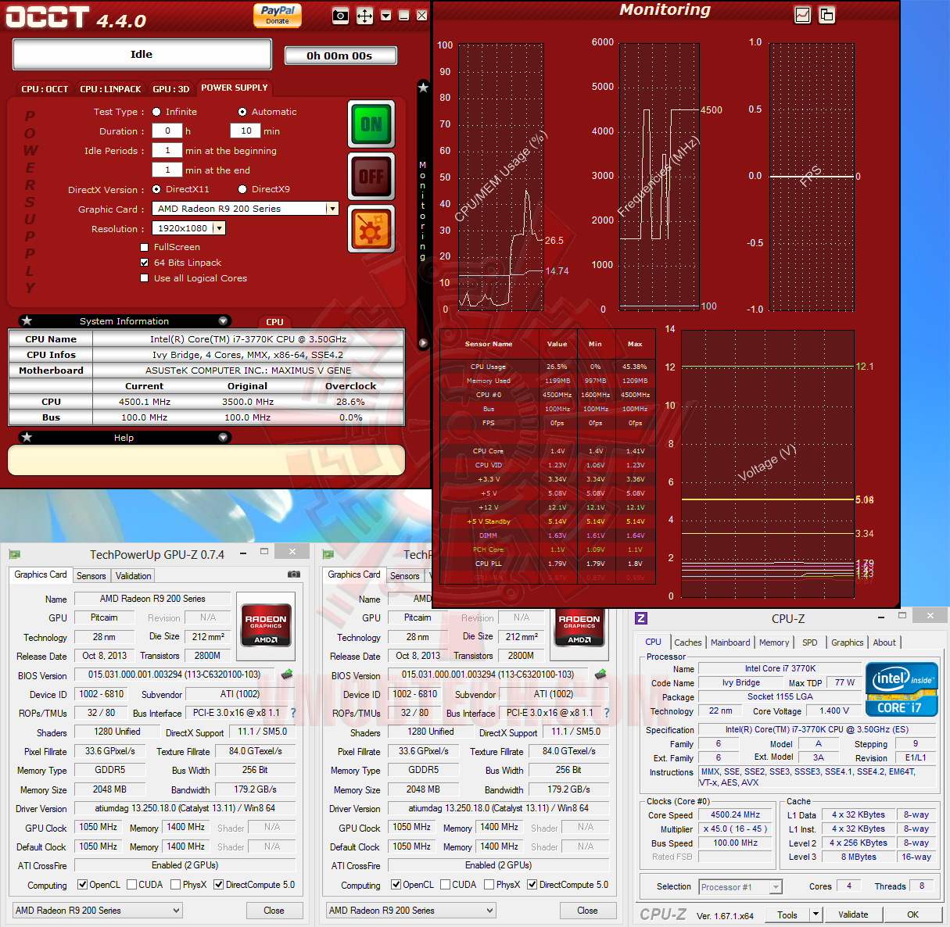
Task: Click right GPU-Z Radeon Graphics logo
Action: (x=579, y=627)
